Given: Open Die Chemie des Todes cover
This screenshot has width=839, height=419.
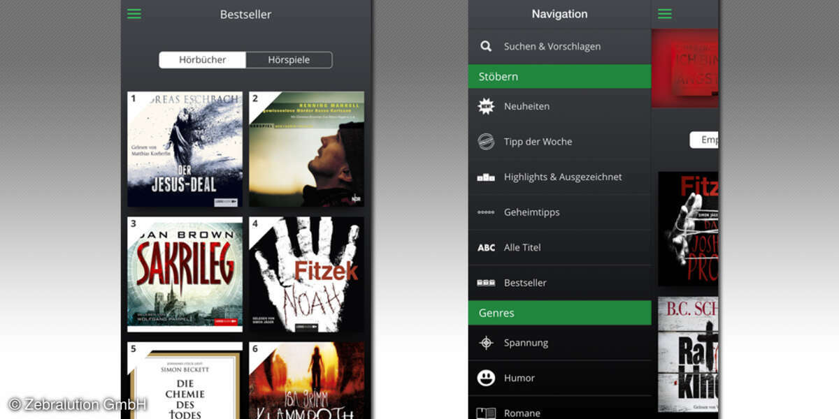Looking at the screenshot, I should [x=185, y=381].
